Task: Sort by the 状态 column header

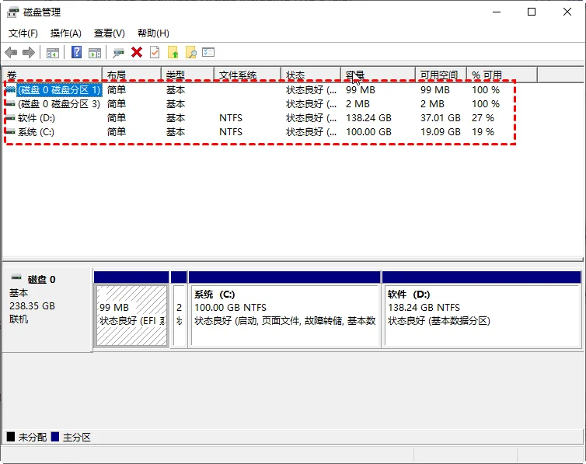Action: 311,75
